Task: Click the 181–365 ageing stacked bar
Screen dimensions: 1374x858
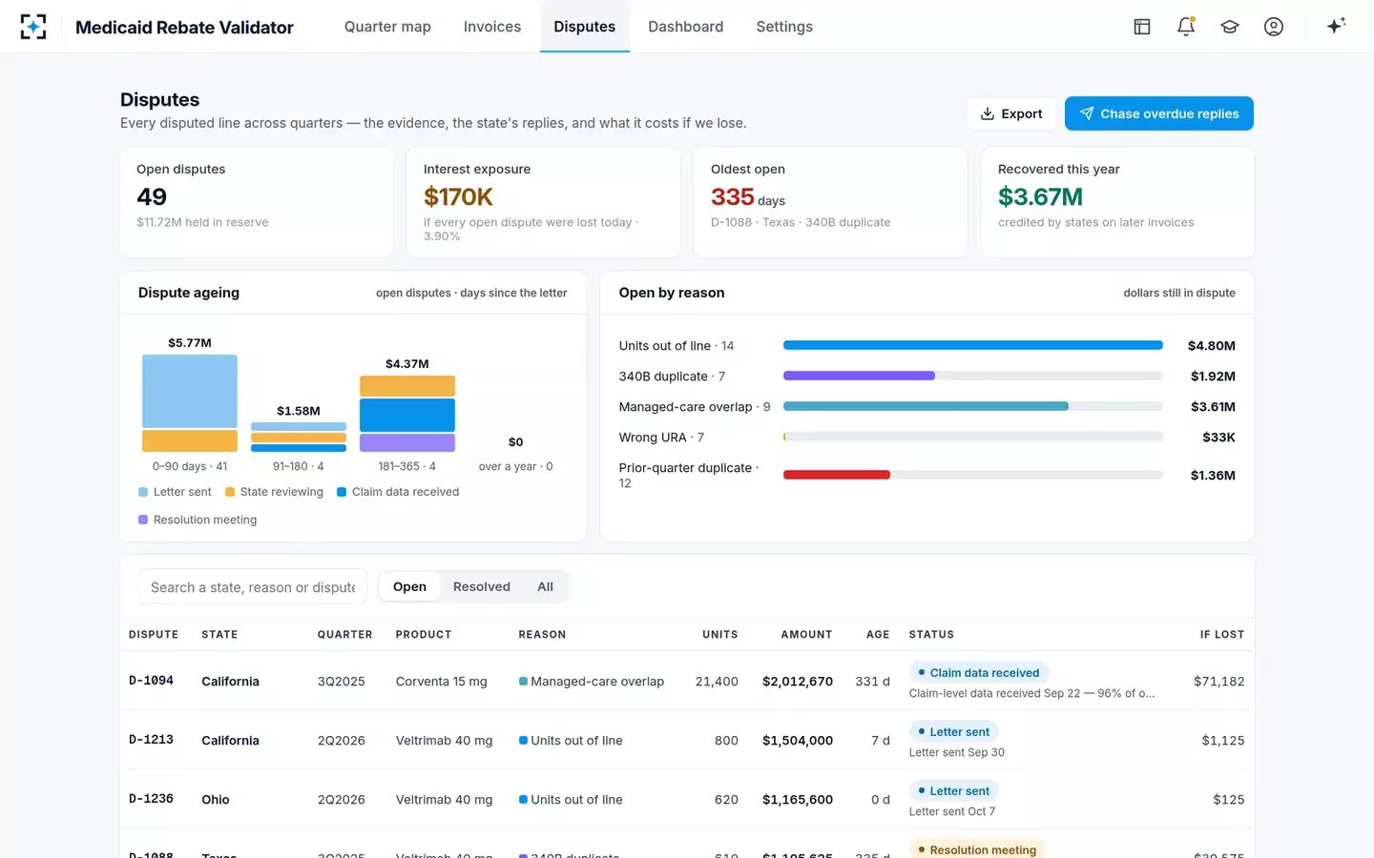Action: [407, 414]
